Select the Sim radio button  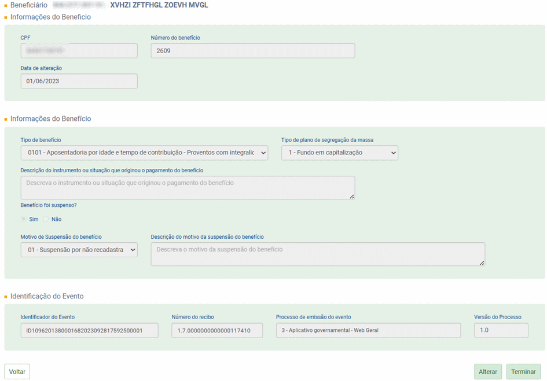[24, 219]
